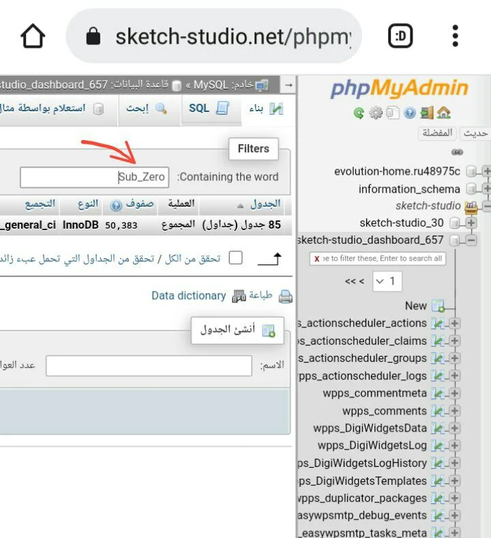Open navigation panel settings gear icon
The width and height of the screenshot is (491, 538).
coord(376,113)
